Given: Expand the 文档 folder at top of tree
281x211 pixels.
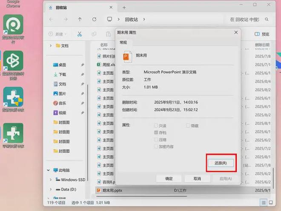Looking at the screenshot, I should click(x=51, y=46).
